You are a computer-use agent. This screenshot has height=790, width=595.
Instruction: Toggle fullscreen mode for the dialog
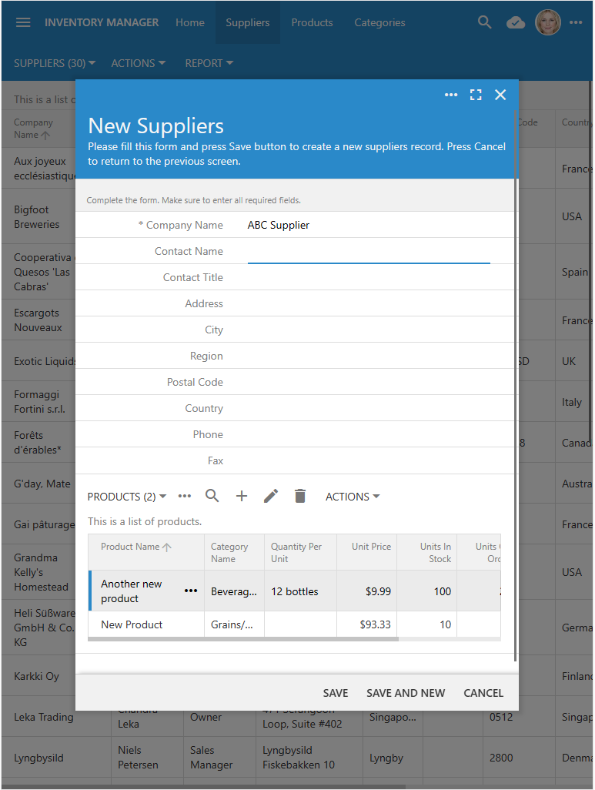tap(476, 95)
